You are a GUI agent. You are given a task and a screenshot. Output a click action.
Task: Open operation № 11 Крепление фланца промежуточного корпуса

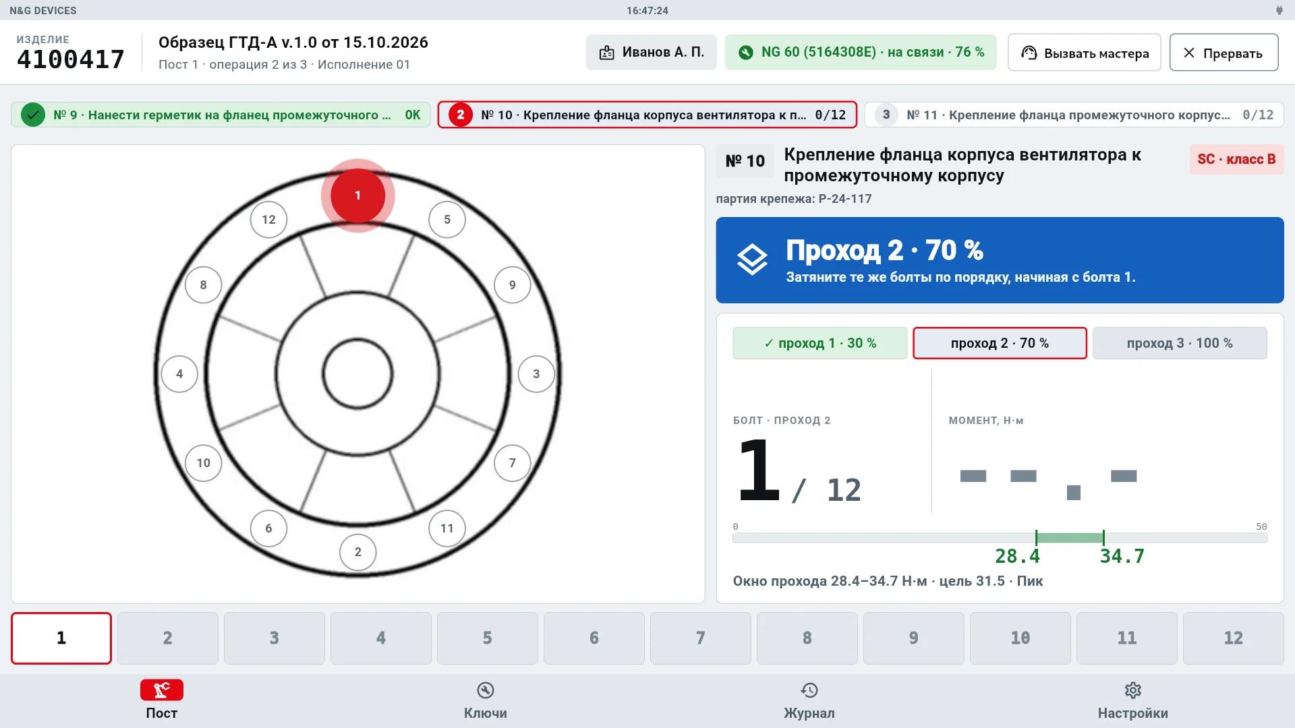click(1074, 115)
